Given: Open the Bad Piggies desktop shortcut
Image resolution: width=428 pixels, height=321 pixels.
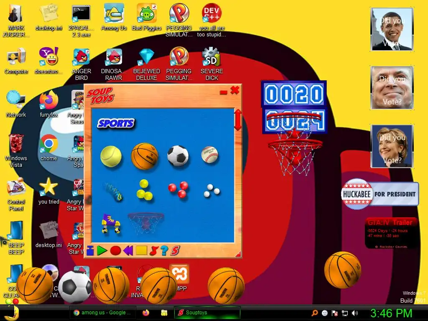Looking at the screenshot, I should tap(147, 17).
